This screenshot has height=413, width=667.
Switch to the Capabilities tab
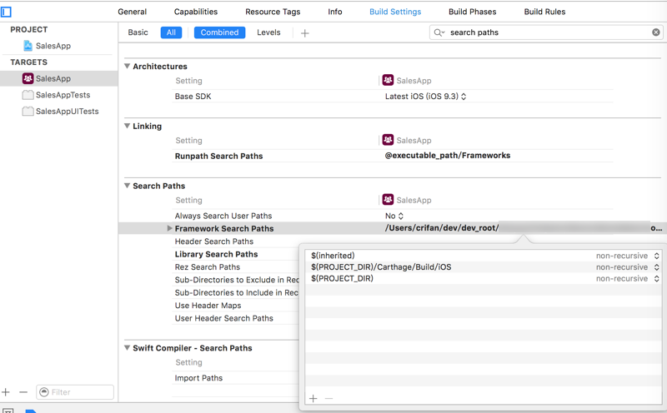click(x=196, y=12)
